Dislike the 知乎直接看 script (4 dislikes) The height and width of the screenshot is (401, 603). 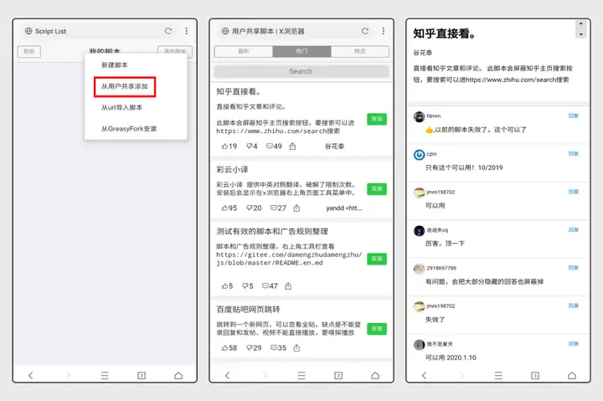click(x=252, y=147)
